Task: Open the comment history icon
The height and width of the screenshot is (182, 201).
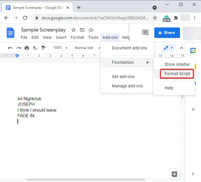Action: click(145, 33)
